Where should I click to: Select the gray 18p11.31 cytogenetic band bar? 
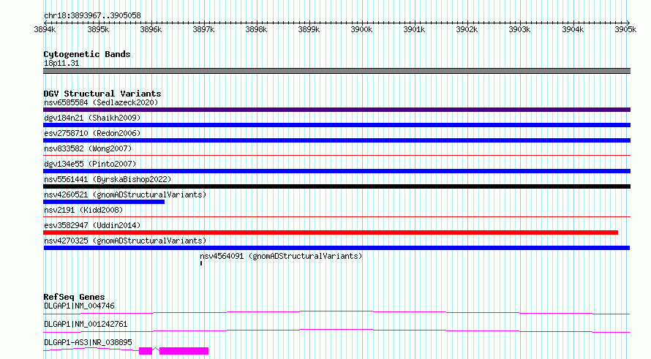336,71
